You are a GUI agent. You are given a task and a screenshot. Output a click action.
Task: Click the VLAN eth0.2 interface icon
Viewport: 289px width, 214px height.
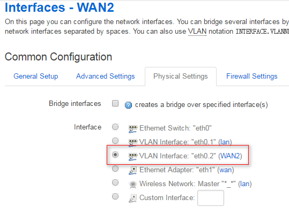point(133,157)
